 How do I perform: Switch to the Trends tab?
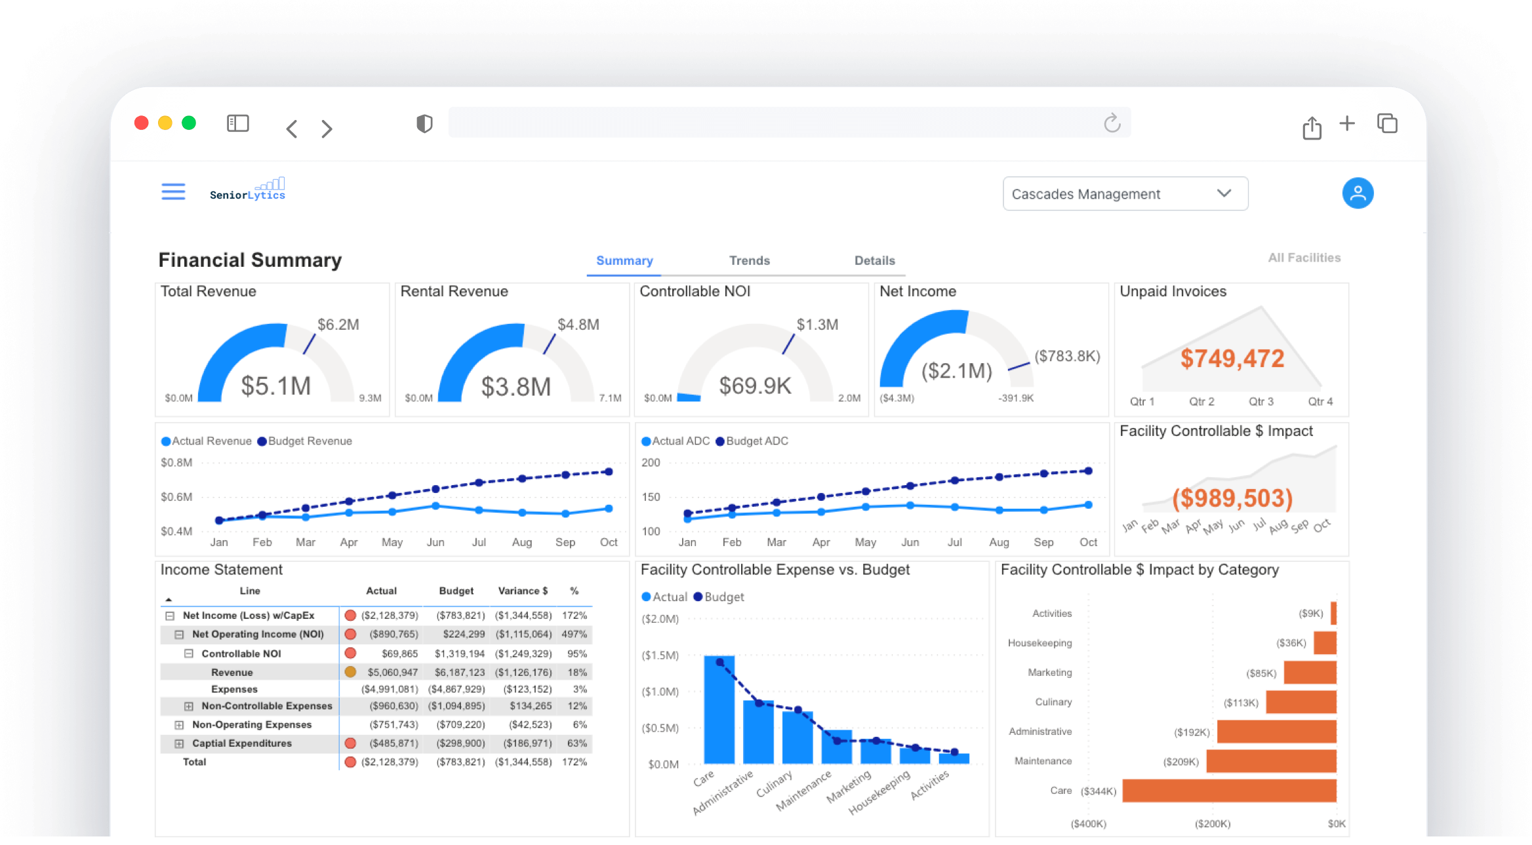tap(749, 260)
